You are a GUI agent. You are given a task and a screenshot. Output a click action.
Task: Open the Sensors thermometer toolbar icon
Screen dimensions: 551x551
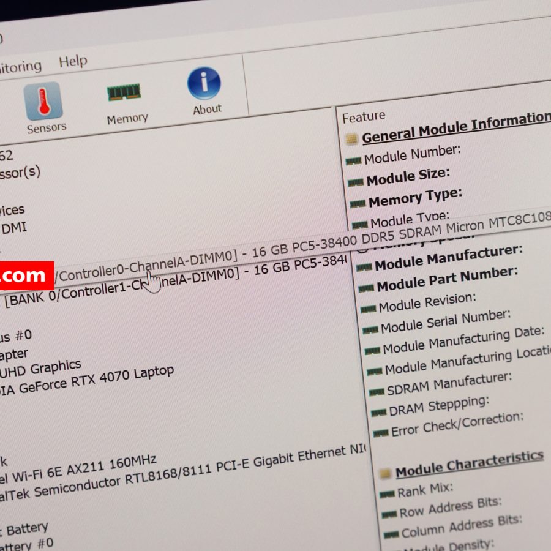coord(43,101)
